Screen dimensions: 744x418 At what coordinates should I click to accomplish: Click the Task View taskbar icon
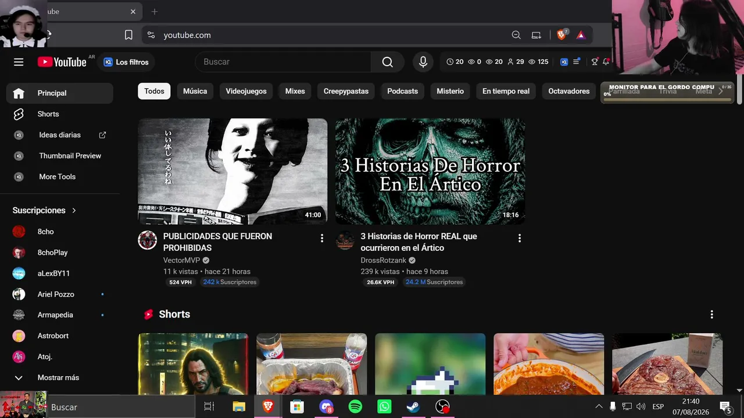pos(209,407)
